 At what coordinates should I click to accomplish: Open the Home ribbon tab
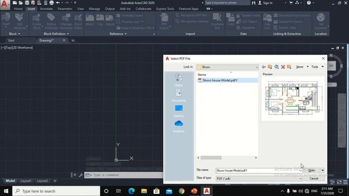coord(18,9)
